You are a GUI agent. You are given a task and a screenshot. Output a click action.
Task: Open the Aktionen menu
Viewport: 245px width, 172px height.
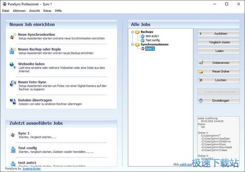coord(19,11)
